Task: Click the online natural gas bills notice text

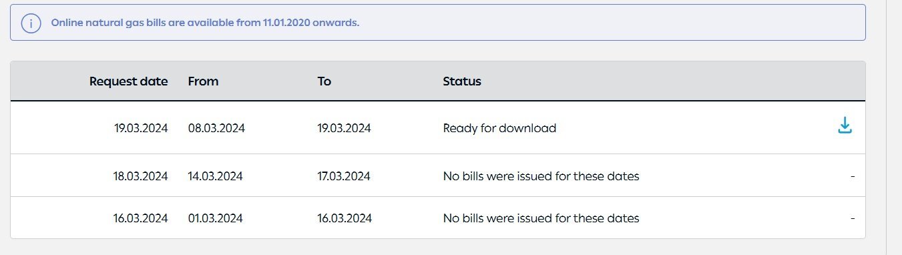Action: (205, 23)
